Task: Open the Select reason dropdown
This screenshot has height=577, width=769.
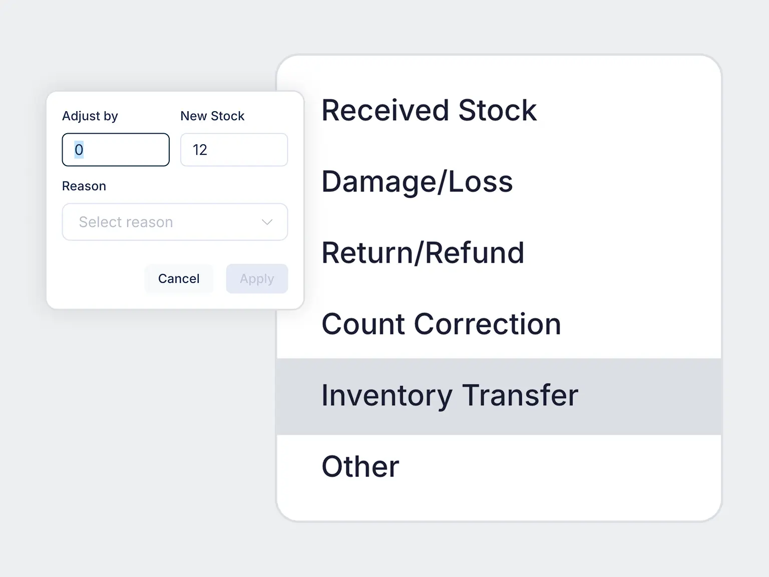Action: point(175,222)
